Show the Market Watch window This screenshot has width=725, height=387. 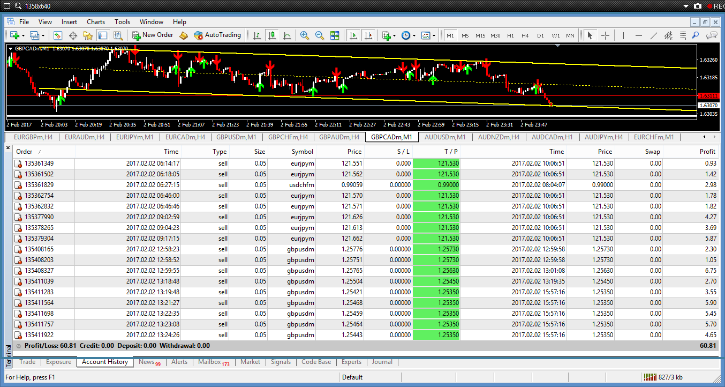tap(58, 35)
